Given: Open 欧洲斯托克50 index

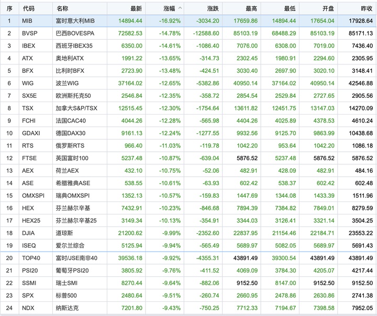Looking at the screenshot, I should (x=73, y=96).
